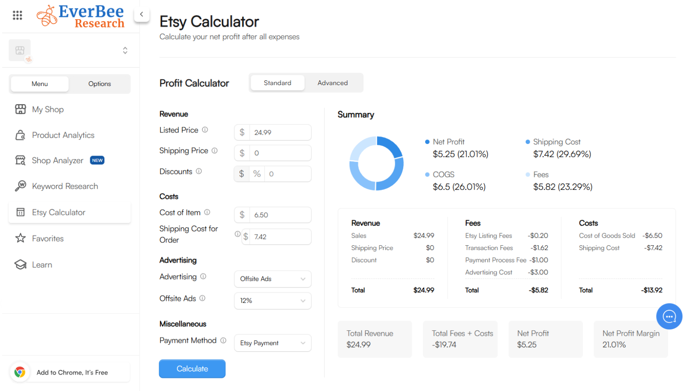Open the Learn section
This screenshot has width=686, height=391.
pyautogui.click(x=42, y=264)
